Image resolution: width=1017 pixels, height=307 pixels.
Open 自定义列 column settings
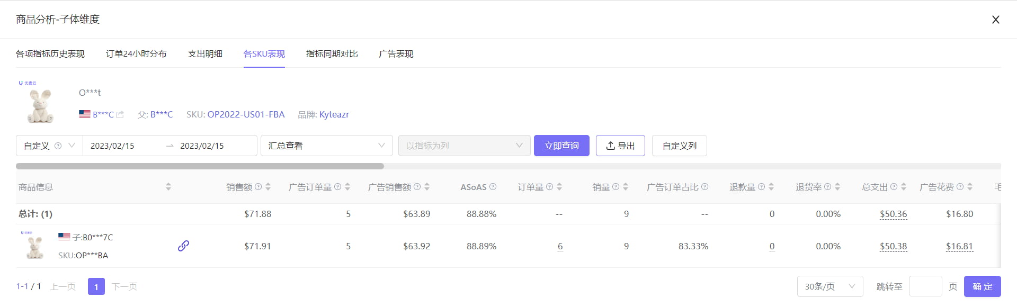679,146
